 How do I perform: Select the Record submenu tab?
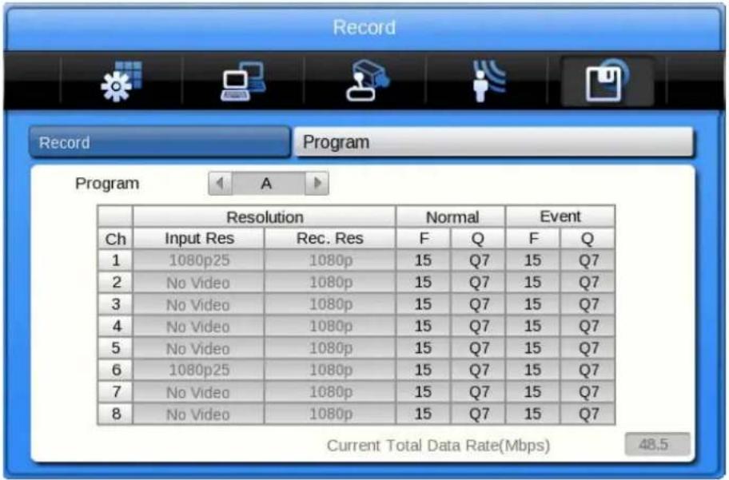point(160,142)
